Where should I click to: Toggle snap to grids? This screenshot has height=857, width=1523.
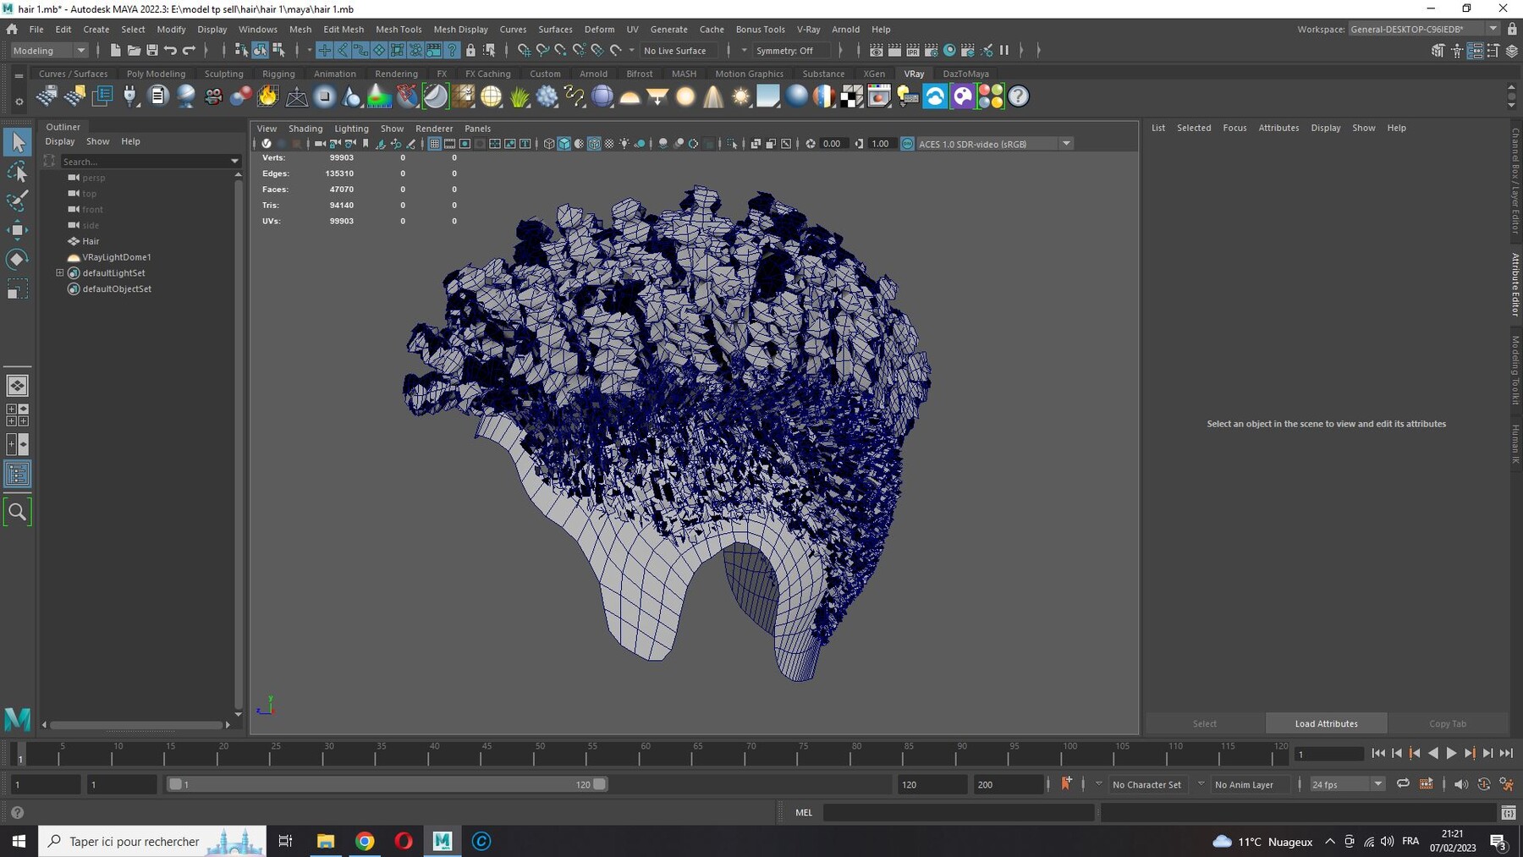point(524,51)
